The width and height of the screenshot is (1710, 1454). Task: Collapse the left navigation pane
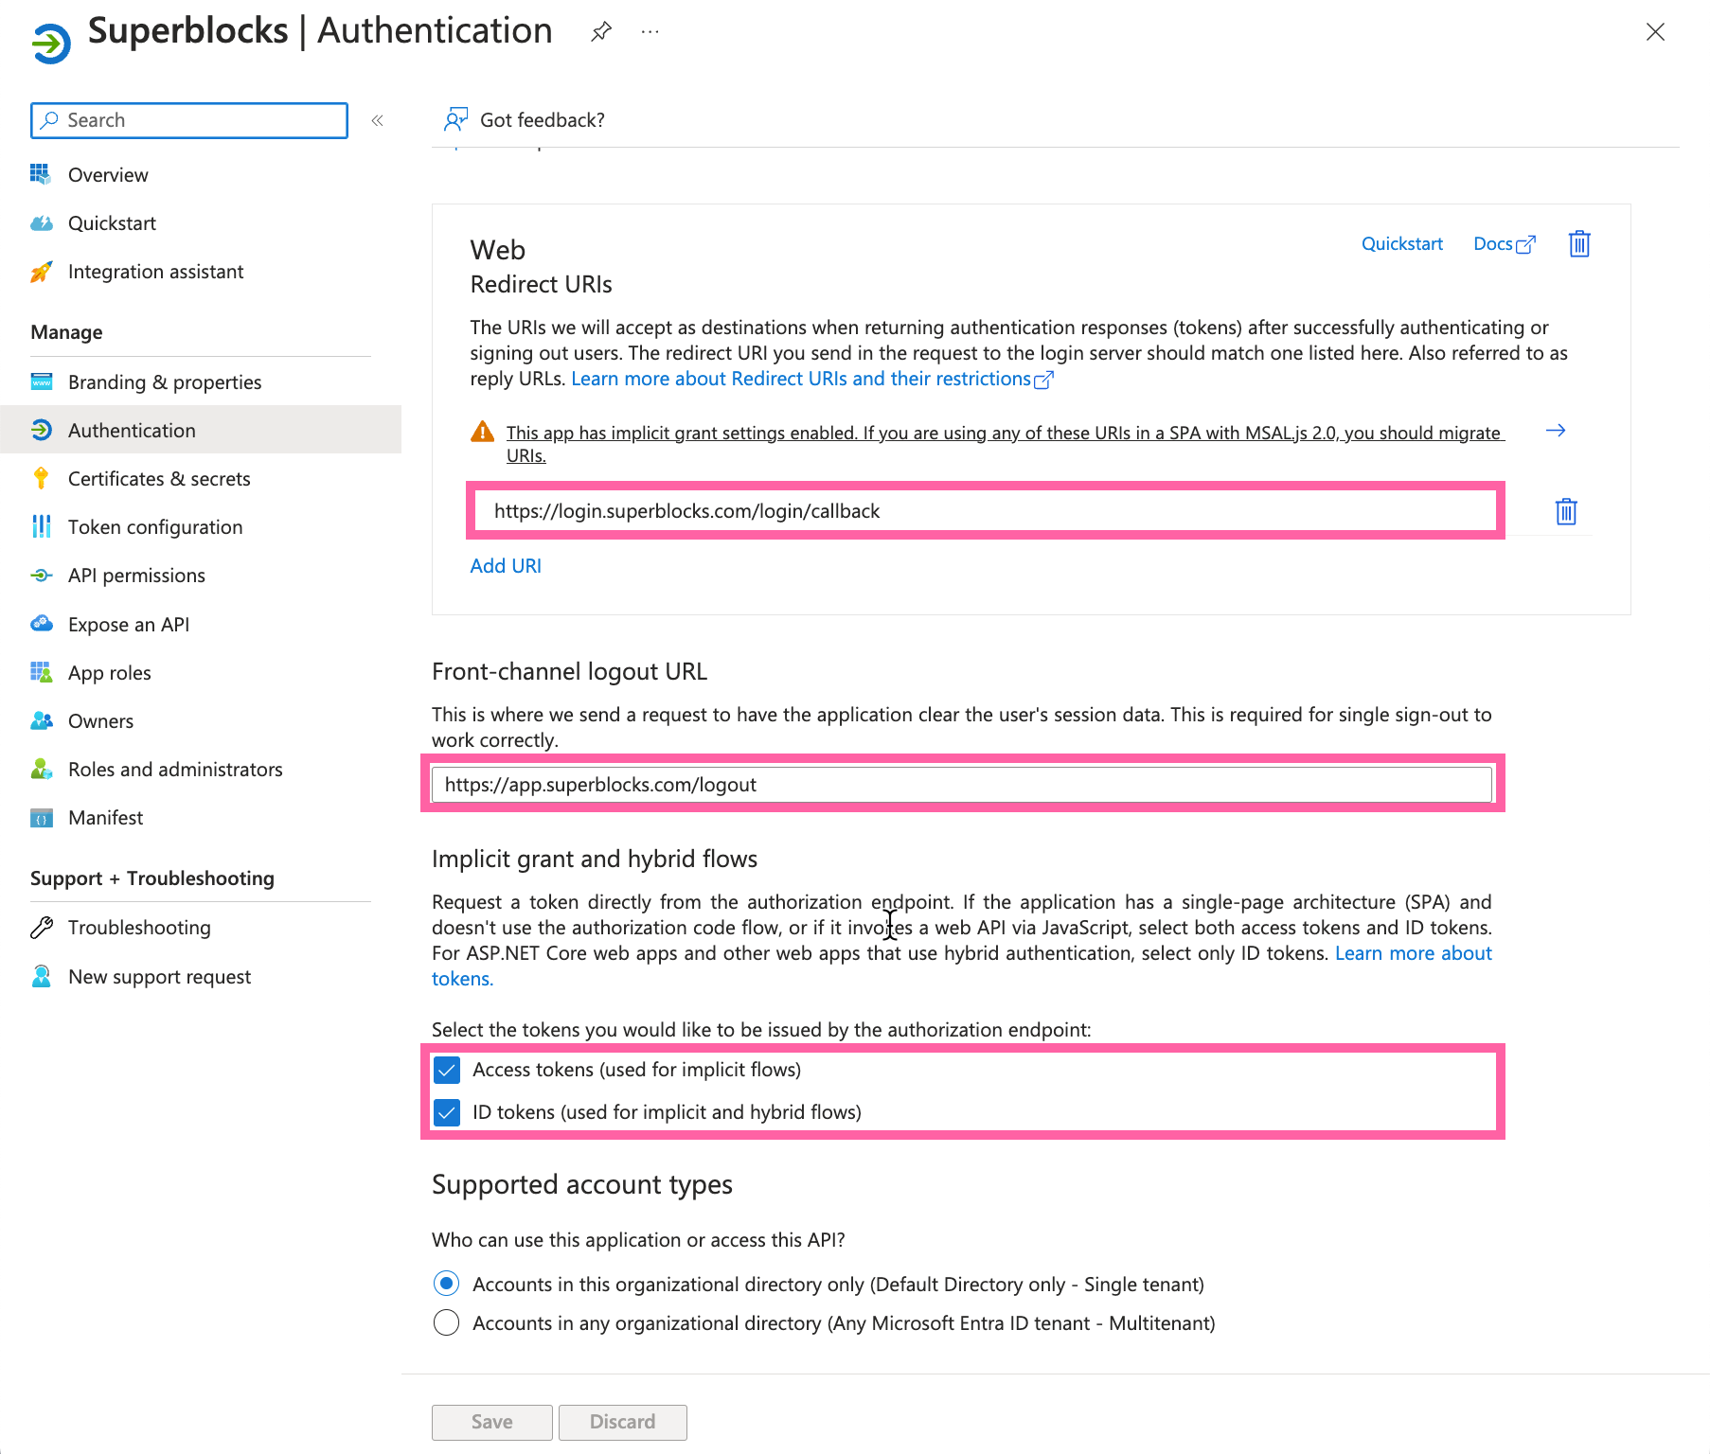pyautogui.click(x=377, y=120)
